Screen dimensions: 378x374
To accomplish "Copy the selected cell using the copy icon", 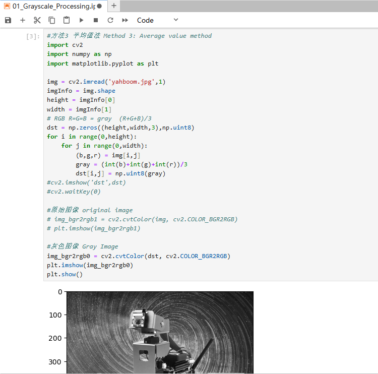I will coord(52,20).
